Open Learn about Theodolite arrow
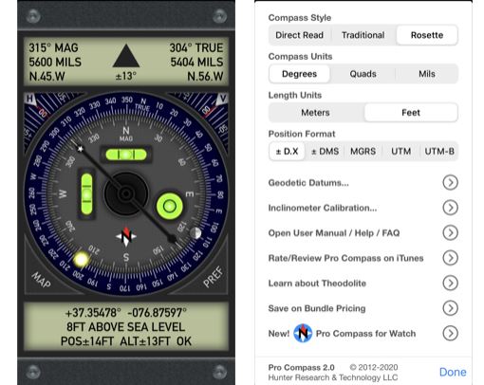 450,283
